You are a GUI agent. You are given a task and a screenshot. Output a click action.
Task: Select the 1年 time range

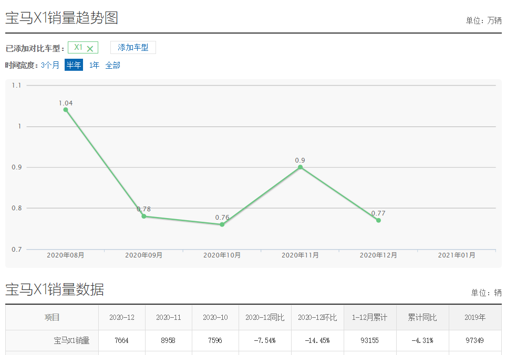click(94, 65)
